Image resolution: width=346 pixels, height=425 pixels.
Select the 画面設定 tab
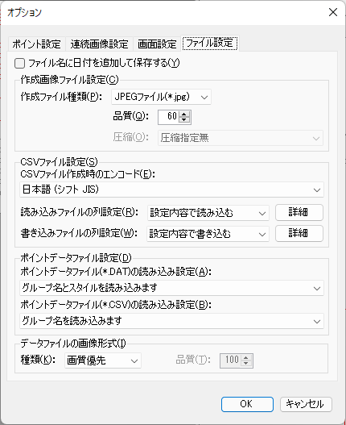click(x=157, y=44)
